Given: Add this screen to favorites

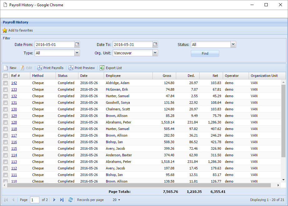Looking at the screenshot, I should click(x=17, y=30).
